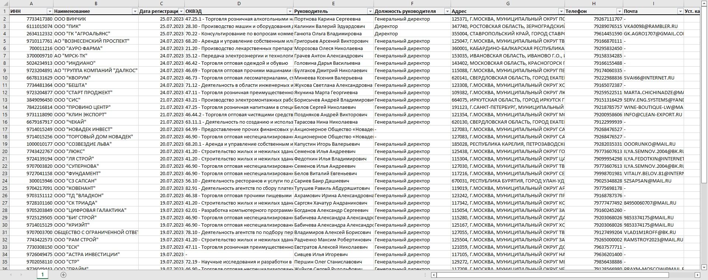Select column H header
Screen dimensions: 708x280
click(x=594, y=4)
